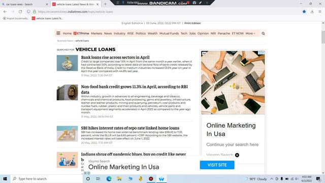325x183 pixels.
Task: Open the ET NOW menu item
Action: coord(238,34)
